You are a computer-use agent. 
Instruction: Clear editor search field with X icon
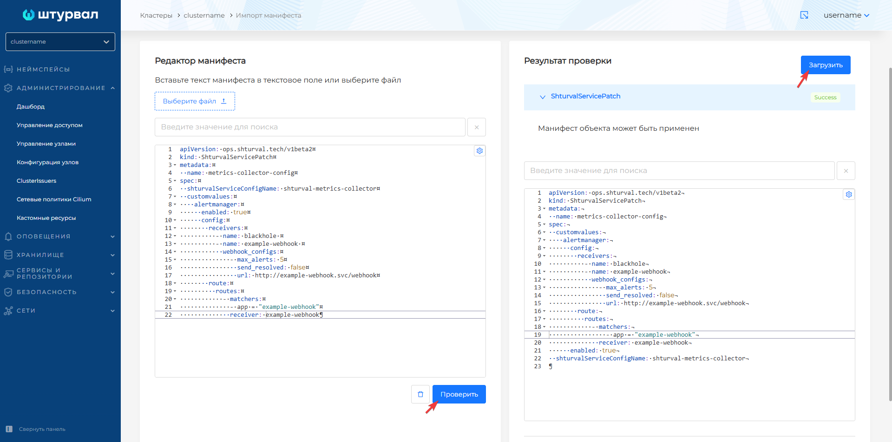tap(476, 127)
